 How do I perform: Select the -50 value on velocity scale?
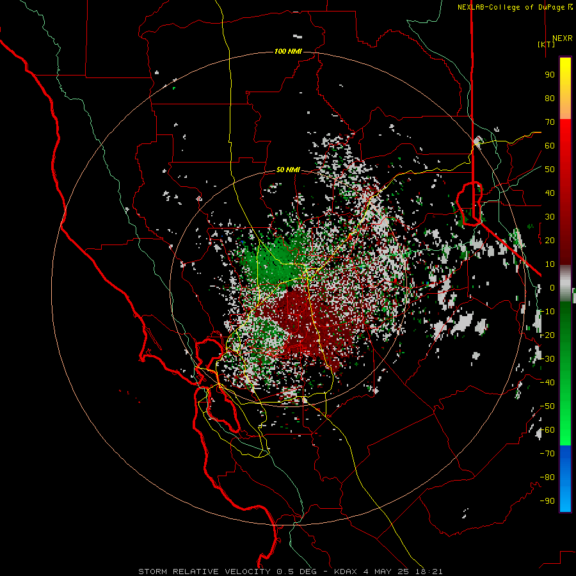click(547, 406)
